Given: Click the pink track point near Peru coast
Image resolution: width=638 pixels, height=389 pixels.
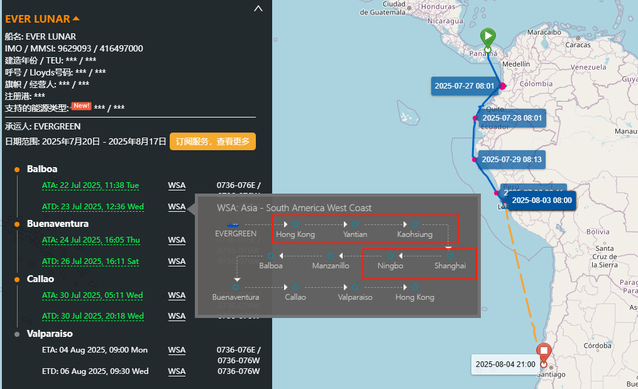Looking at the screenshot, I should coord(497,193).
